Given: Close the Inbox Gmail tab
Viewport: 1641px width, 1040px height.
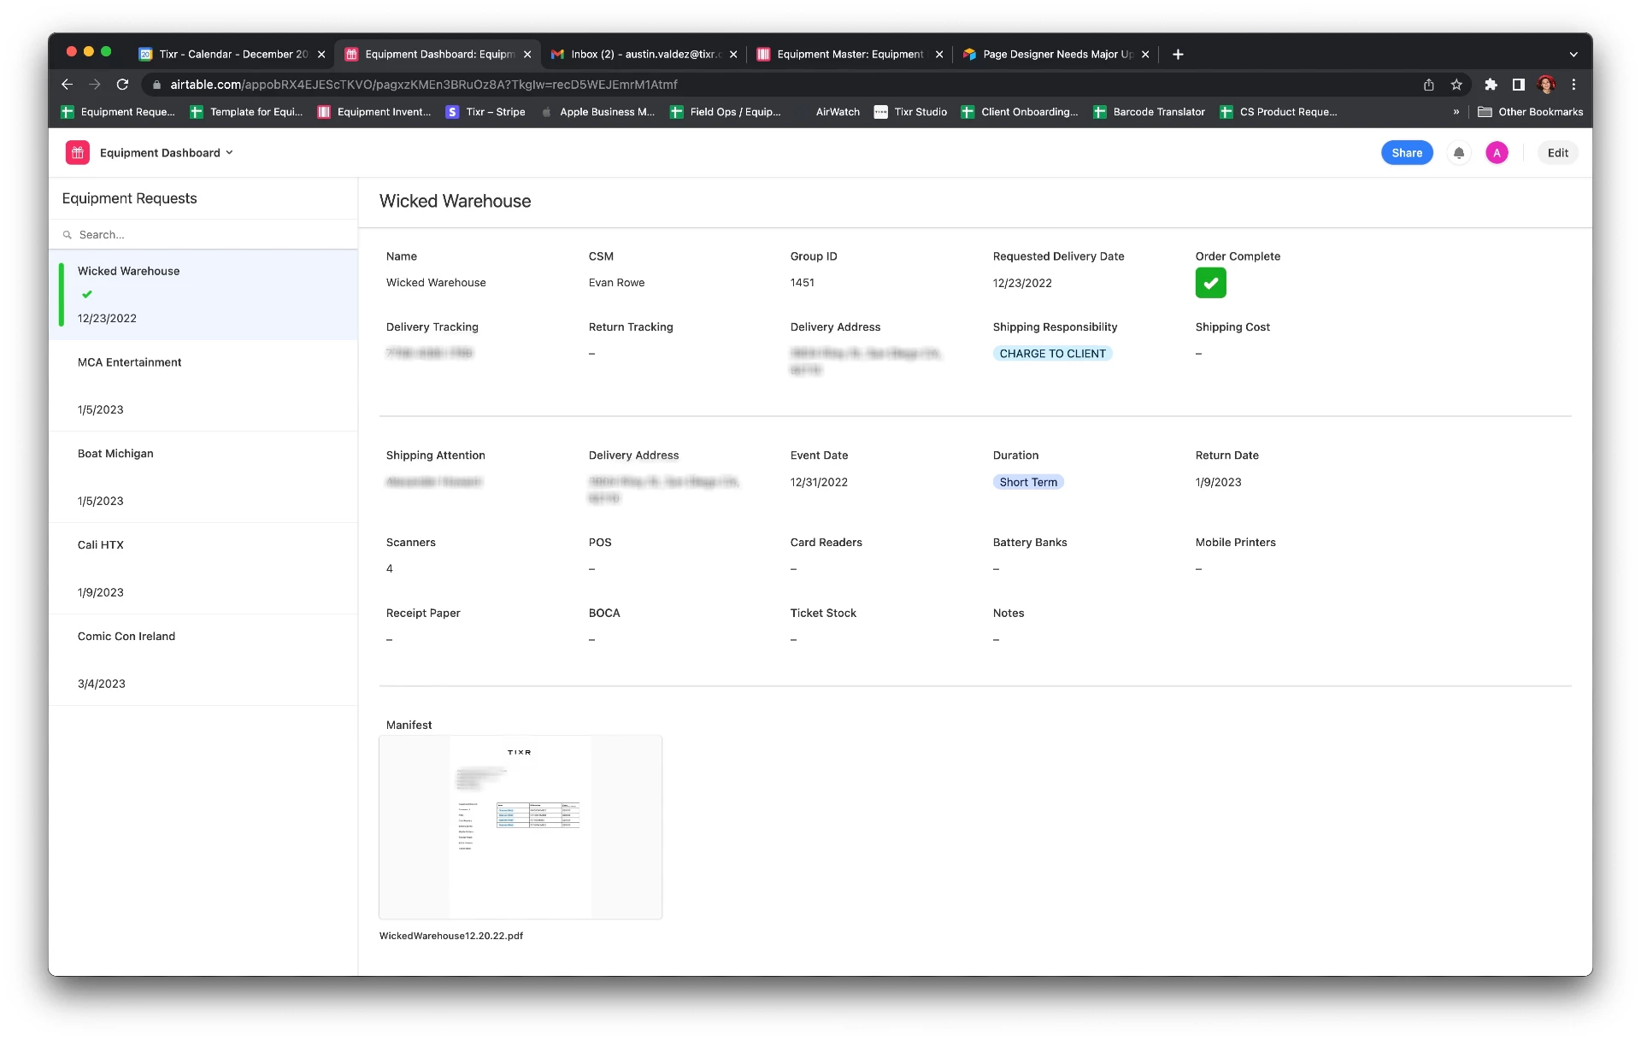Looking at the screenshot, I should [x=733, y=54].
